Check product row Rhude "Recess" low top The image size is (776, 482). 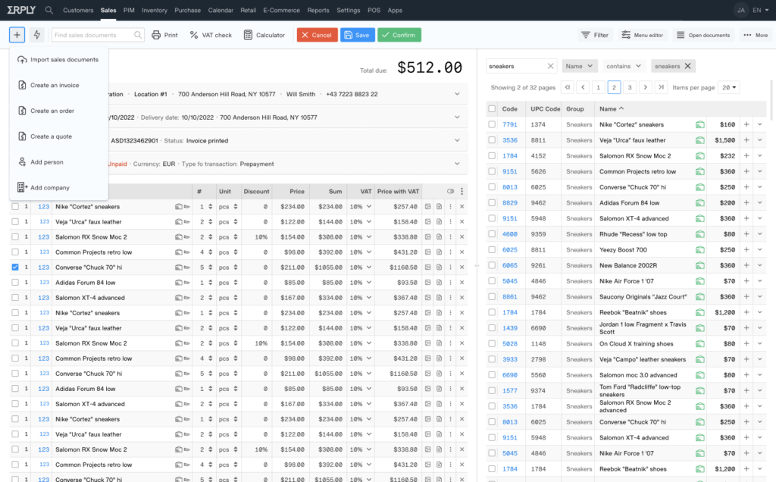click(x=491, y=234)
